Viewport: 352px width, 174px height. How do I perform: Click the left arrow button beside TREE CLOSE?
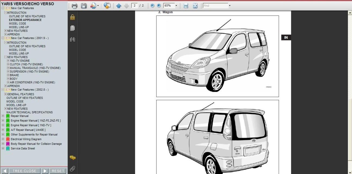click(5, 171)
